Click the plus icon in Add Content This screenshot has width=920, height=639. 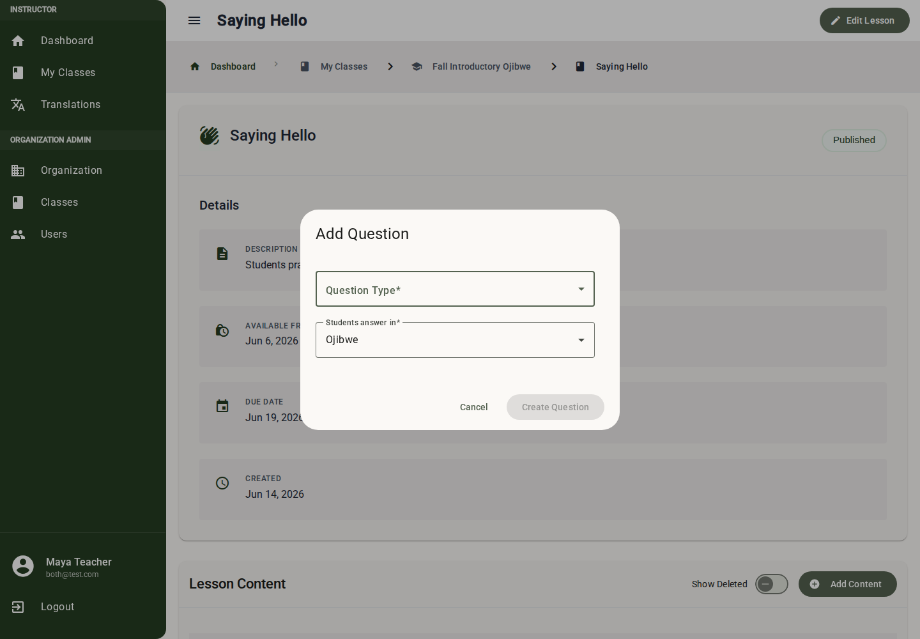[815, 584]
